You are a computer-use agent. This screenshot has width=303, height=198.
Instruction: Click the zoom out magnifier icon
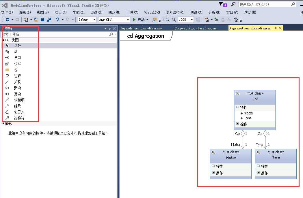174,20
